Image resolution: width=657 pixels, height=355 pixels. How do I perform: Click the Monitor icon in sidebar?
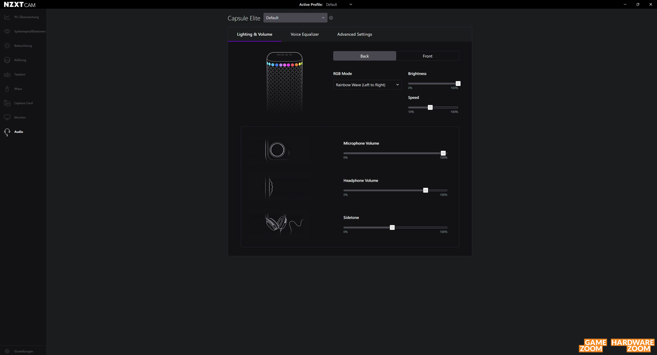coord(7,117)
